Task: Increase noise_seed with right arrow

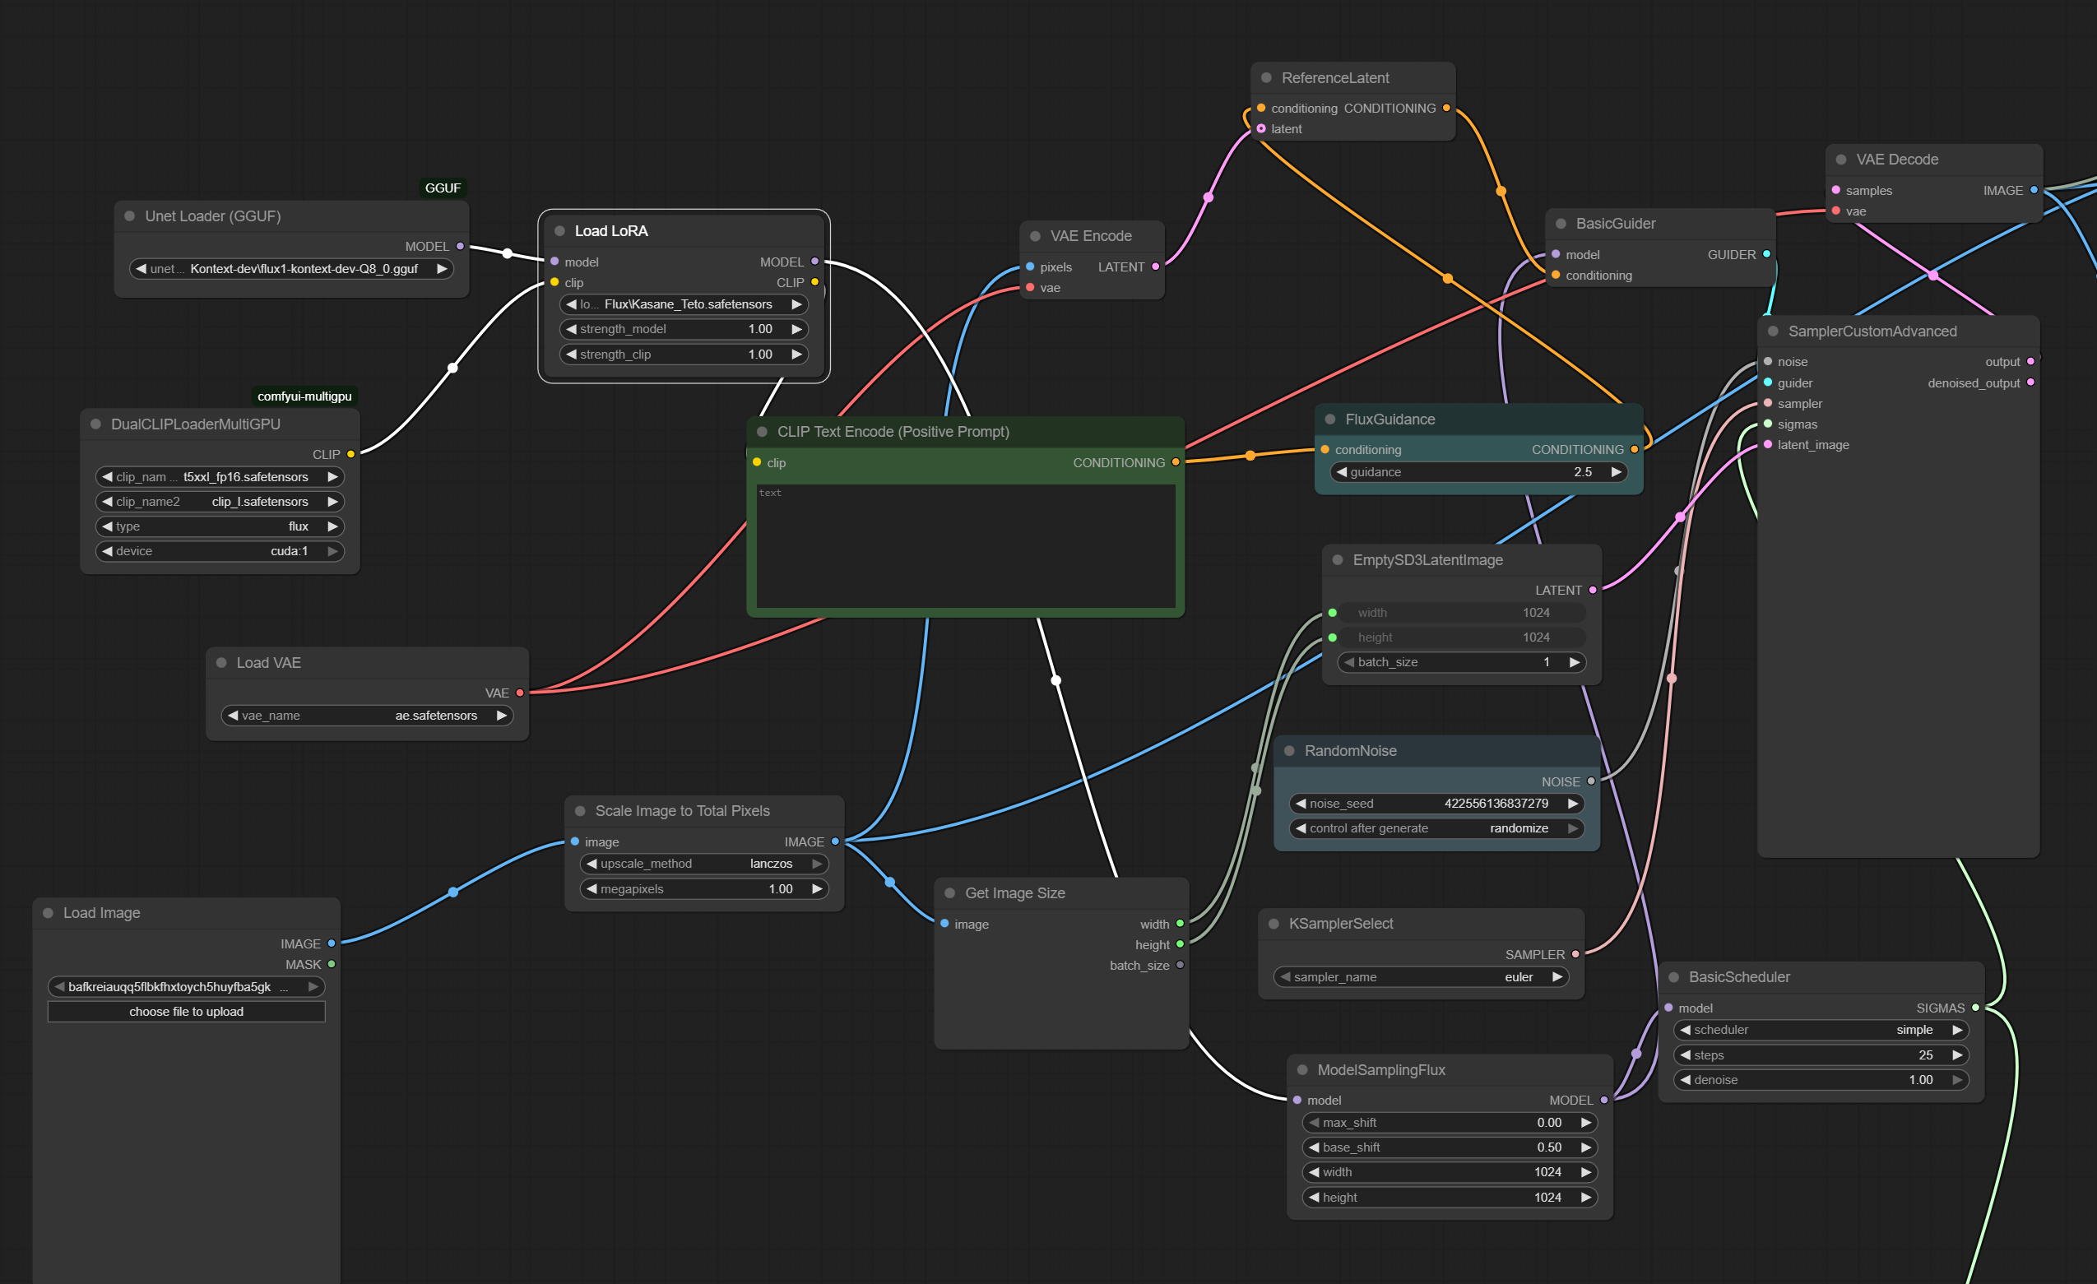Action: tap(1573, 804)
